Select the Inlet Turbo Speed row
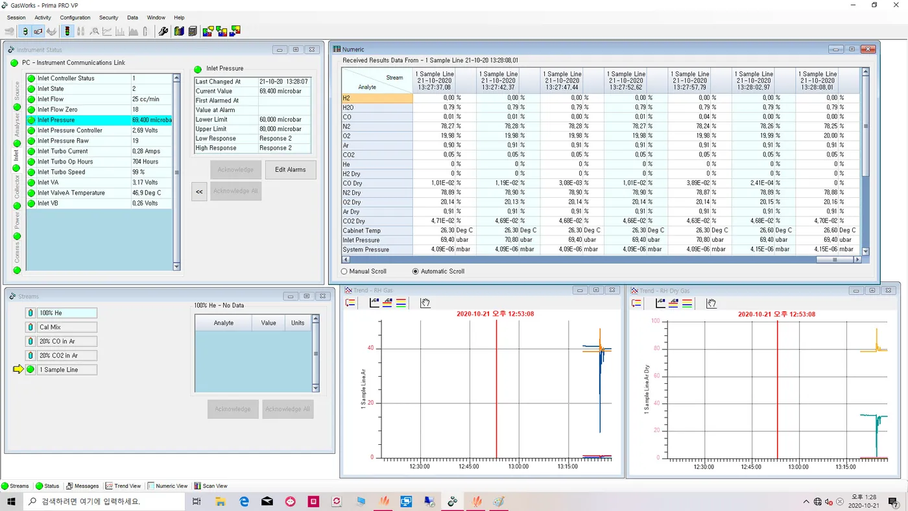 99,172
